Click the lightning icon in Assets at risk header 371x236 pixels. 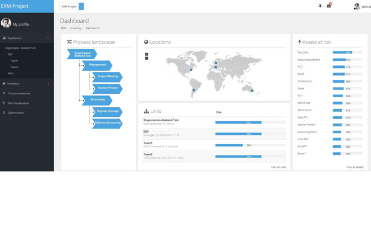click(299, 42)
